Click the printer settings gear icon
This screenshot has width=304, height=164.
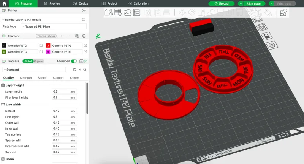(x=84, y=11)
